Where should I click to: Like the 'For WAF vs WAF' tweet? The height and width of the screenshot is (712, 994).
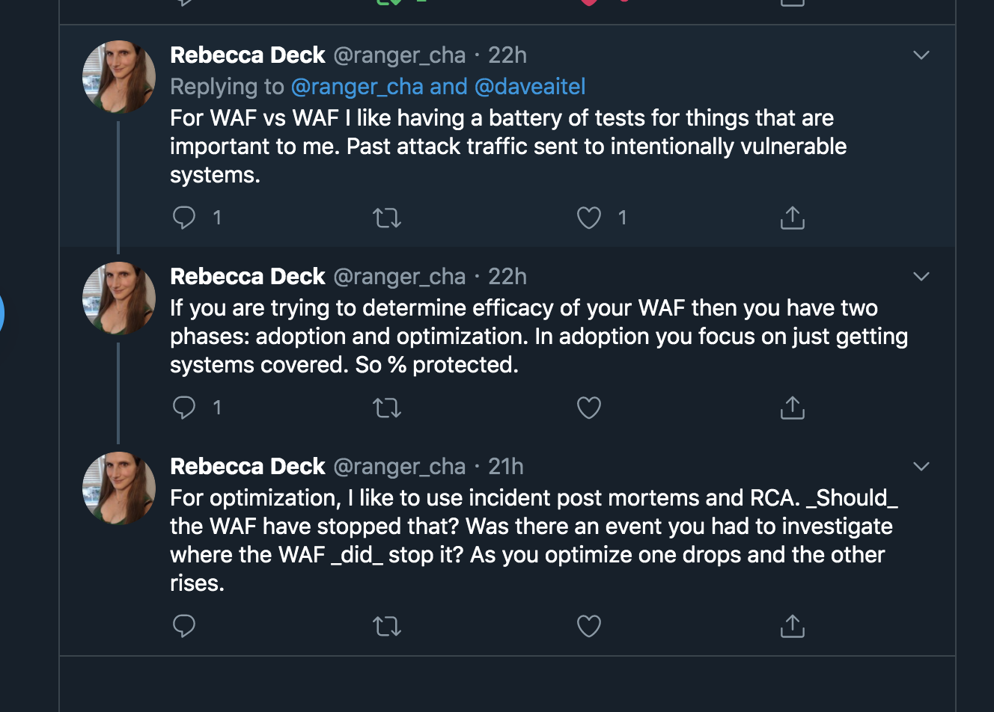589,218
